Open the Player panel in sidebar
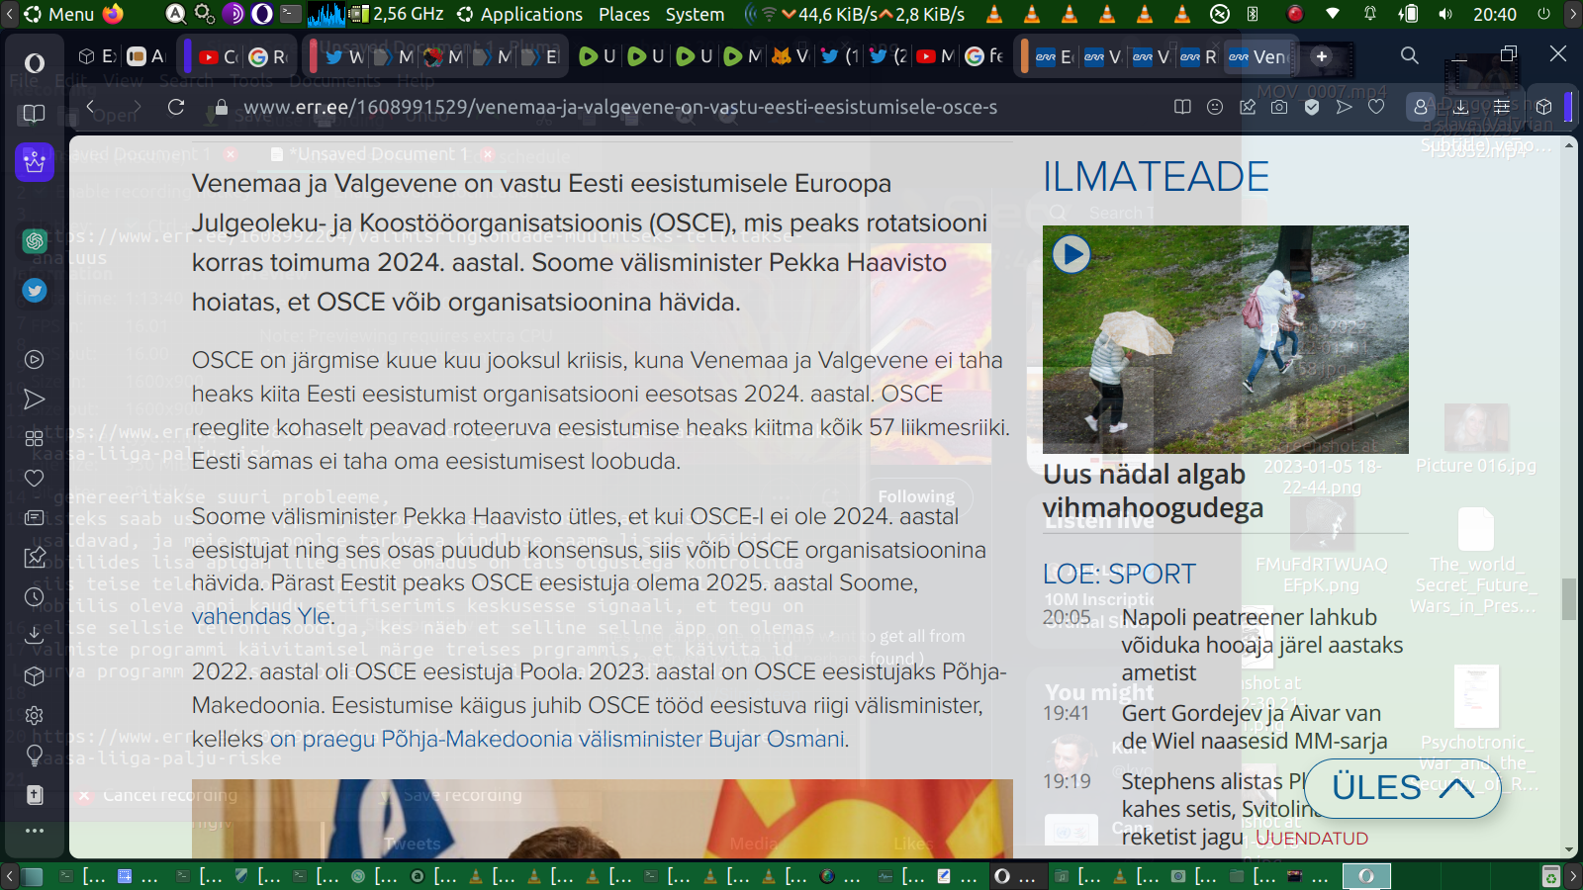 [35, 360]
